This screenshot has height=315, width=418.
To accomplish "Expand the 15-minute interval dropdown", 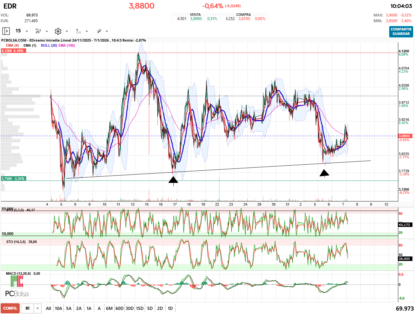I will coord(27,31).
